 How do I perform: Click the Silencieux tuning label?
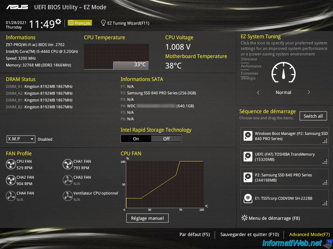click(x=249, y=59)
